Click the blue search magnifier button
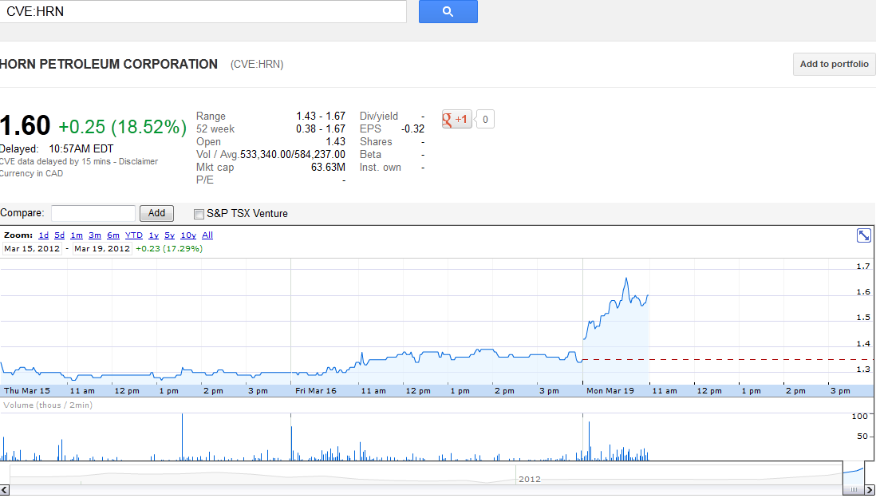 tap(448, 12)
